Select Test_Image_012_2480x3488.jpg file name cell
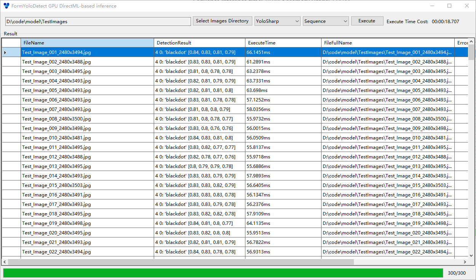Viewport: 476px width, 280px height. pyautogui.click(x=87, y=157)
